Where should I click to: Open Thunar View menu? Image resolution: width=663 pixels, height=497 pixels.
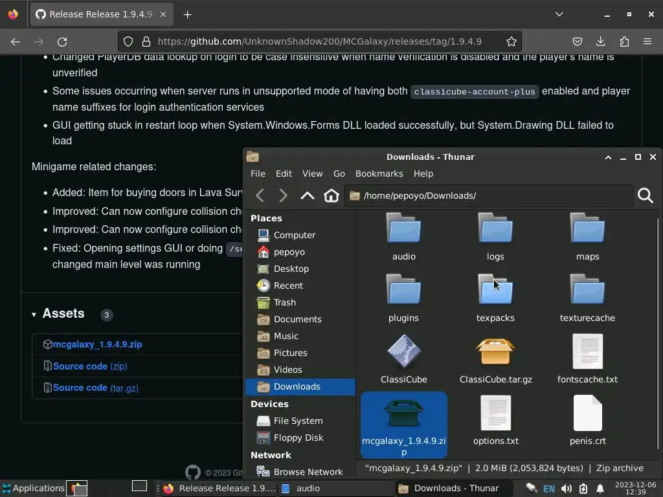[x=312, y=173]
